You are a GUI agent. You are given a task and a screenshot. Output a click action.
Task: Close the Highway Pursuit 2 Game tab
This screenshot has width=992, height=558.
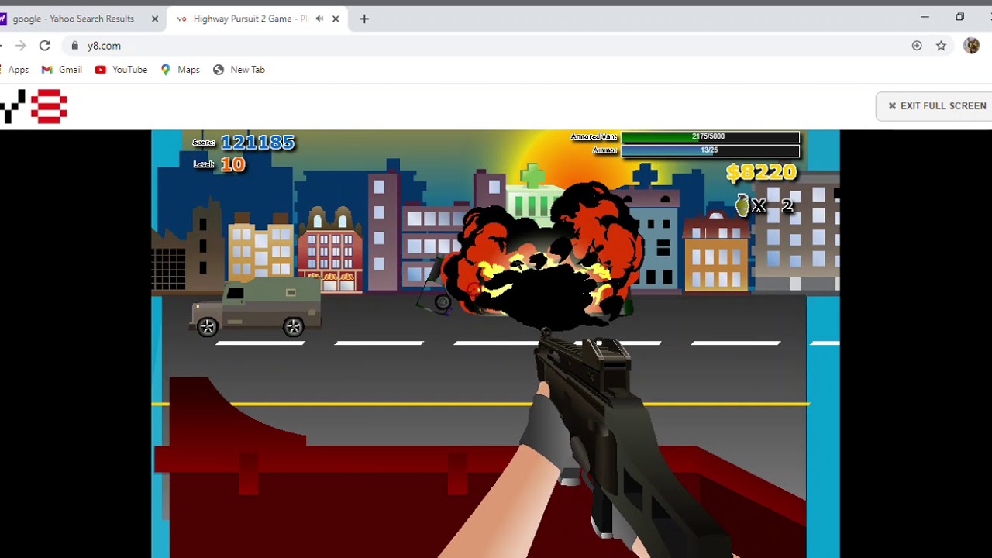tap(336, 19)
